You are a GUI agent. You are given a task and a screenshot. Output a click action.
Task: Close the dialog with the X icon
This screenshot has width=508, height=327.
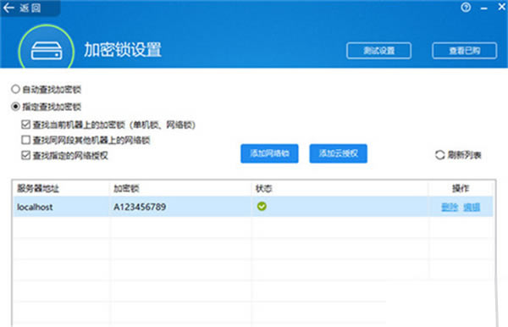pyautogui.click(x=502, y=7)
